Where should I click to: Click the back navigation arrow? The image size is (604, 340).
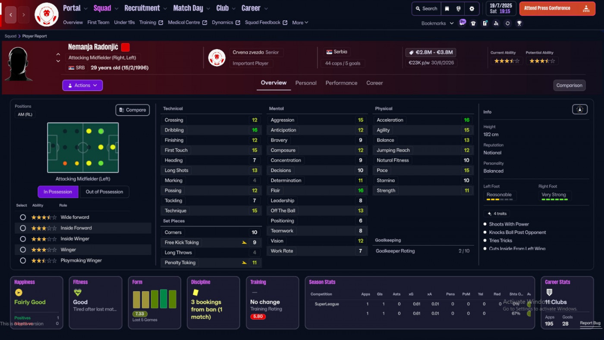11,15
